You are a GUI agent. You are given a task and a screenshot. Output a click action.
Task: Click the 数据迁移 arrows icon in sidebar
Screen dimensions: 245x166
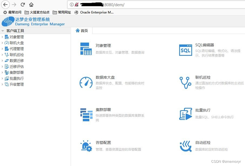click(x=6, y=61)
